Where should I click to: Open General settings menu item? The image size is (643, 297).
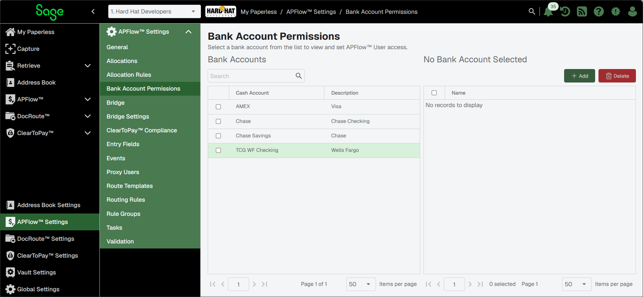coord(150,47)
